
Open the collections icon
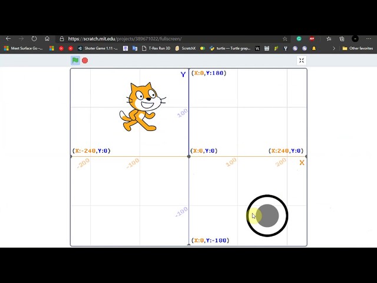point(342,39)
